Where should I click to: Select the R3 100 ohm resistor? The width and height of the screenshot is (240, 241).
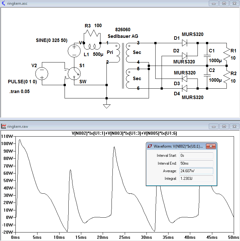92,33
